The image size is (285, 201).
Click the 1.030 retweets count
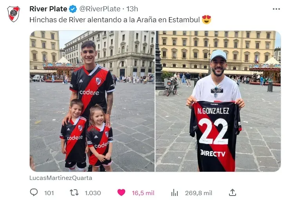point(93,193)
